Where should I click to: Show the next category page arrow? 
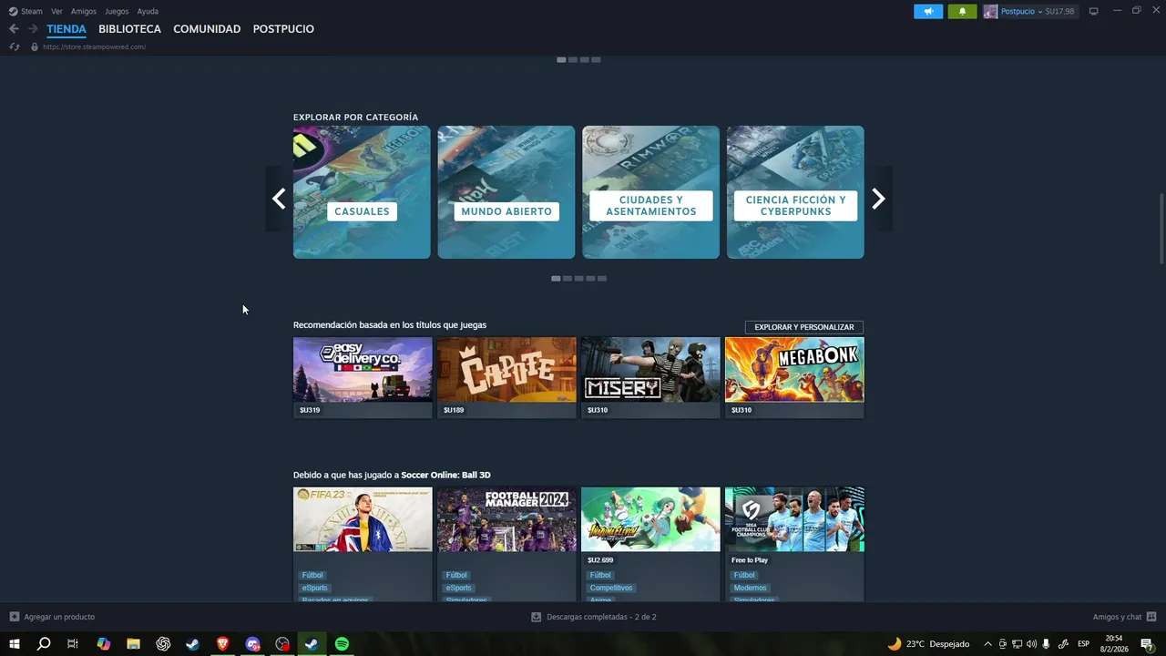[x=878, y=199]
